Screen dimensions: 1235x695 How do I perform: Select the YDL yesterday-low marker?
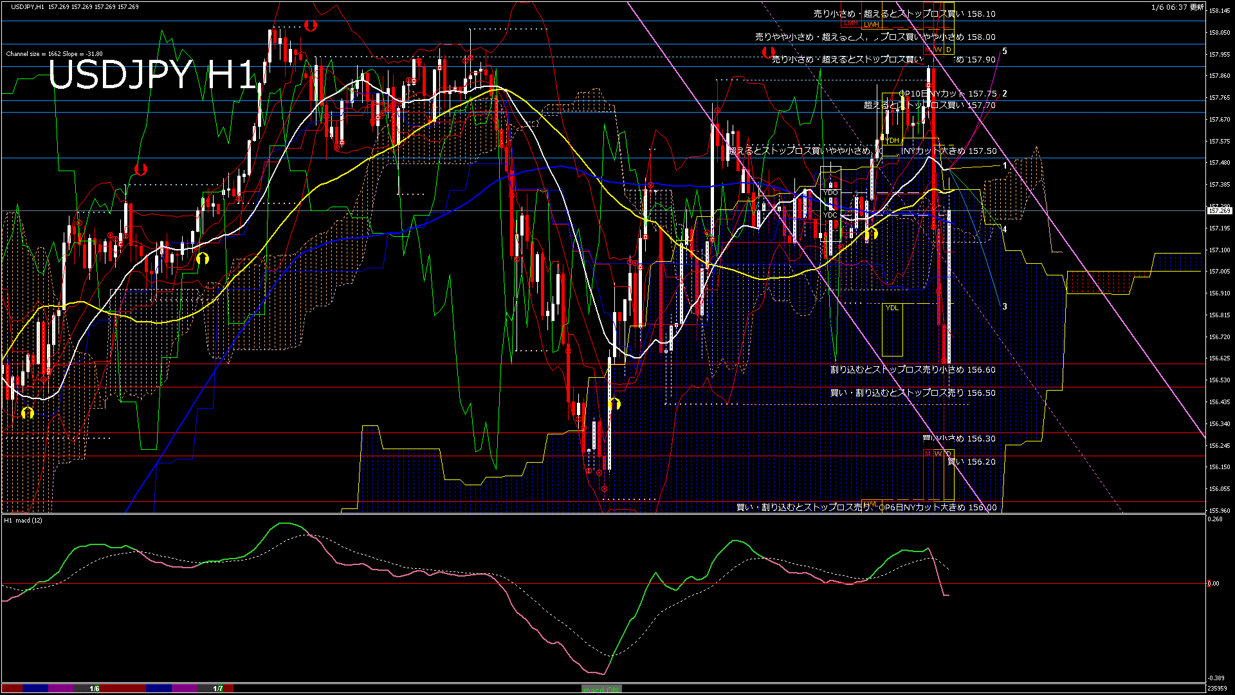[892, 308]
